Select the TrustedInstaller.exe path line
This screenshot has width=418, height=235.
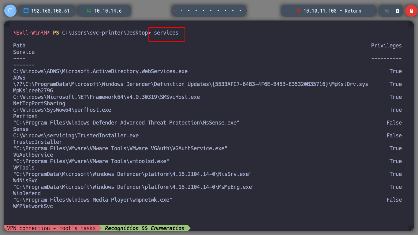tap(76, 136)
